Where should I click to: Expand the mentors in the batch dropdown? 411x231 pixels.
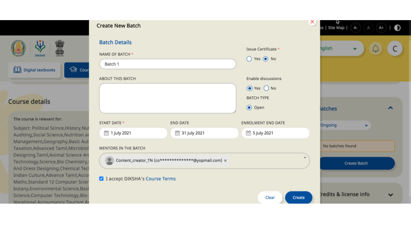click(x=305, y=158)
